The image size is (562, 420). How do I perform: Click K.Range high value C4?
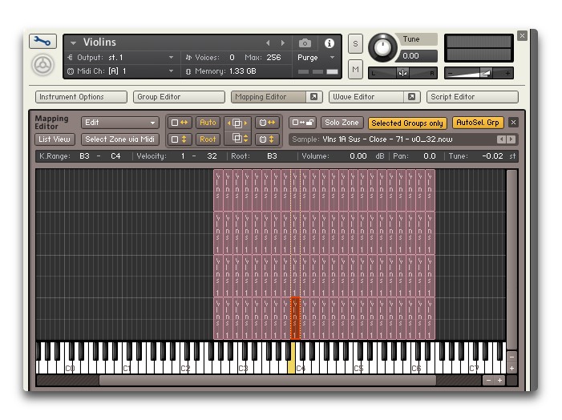click(115, 156)
